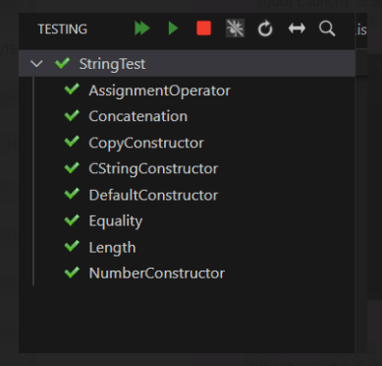Viewport: 382px width, 366px height.
Task: Run all tests with double-arrow icon
Action: 142,29
